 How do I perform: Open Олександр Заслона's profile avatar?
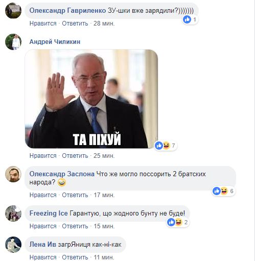[x=13, y=174]
